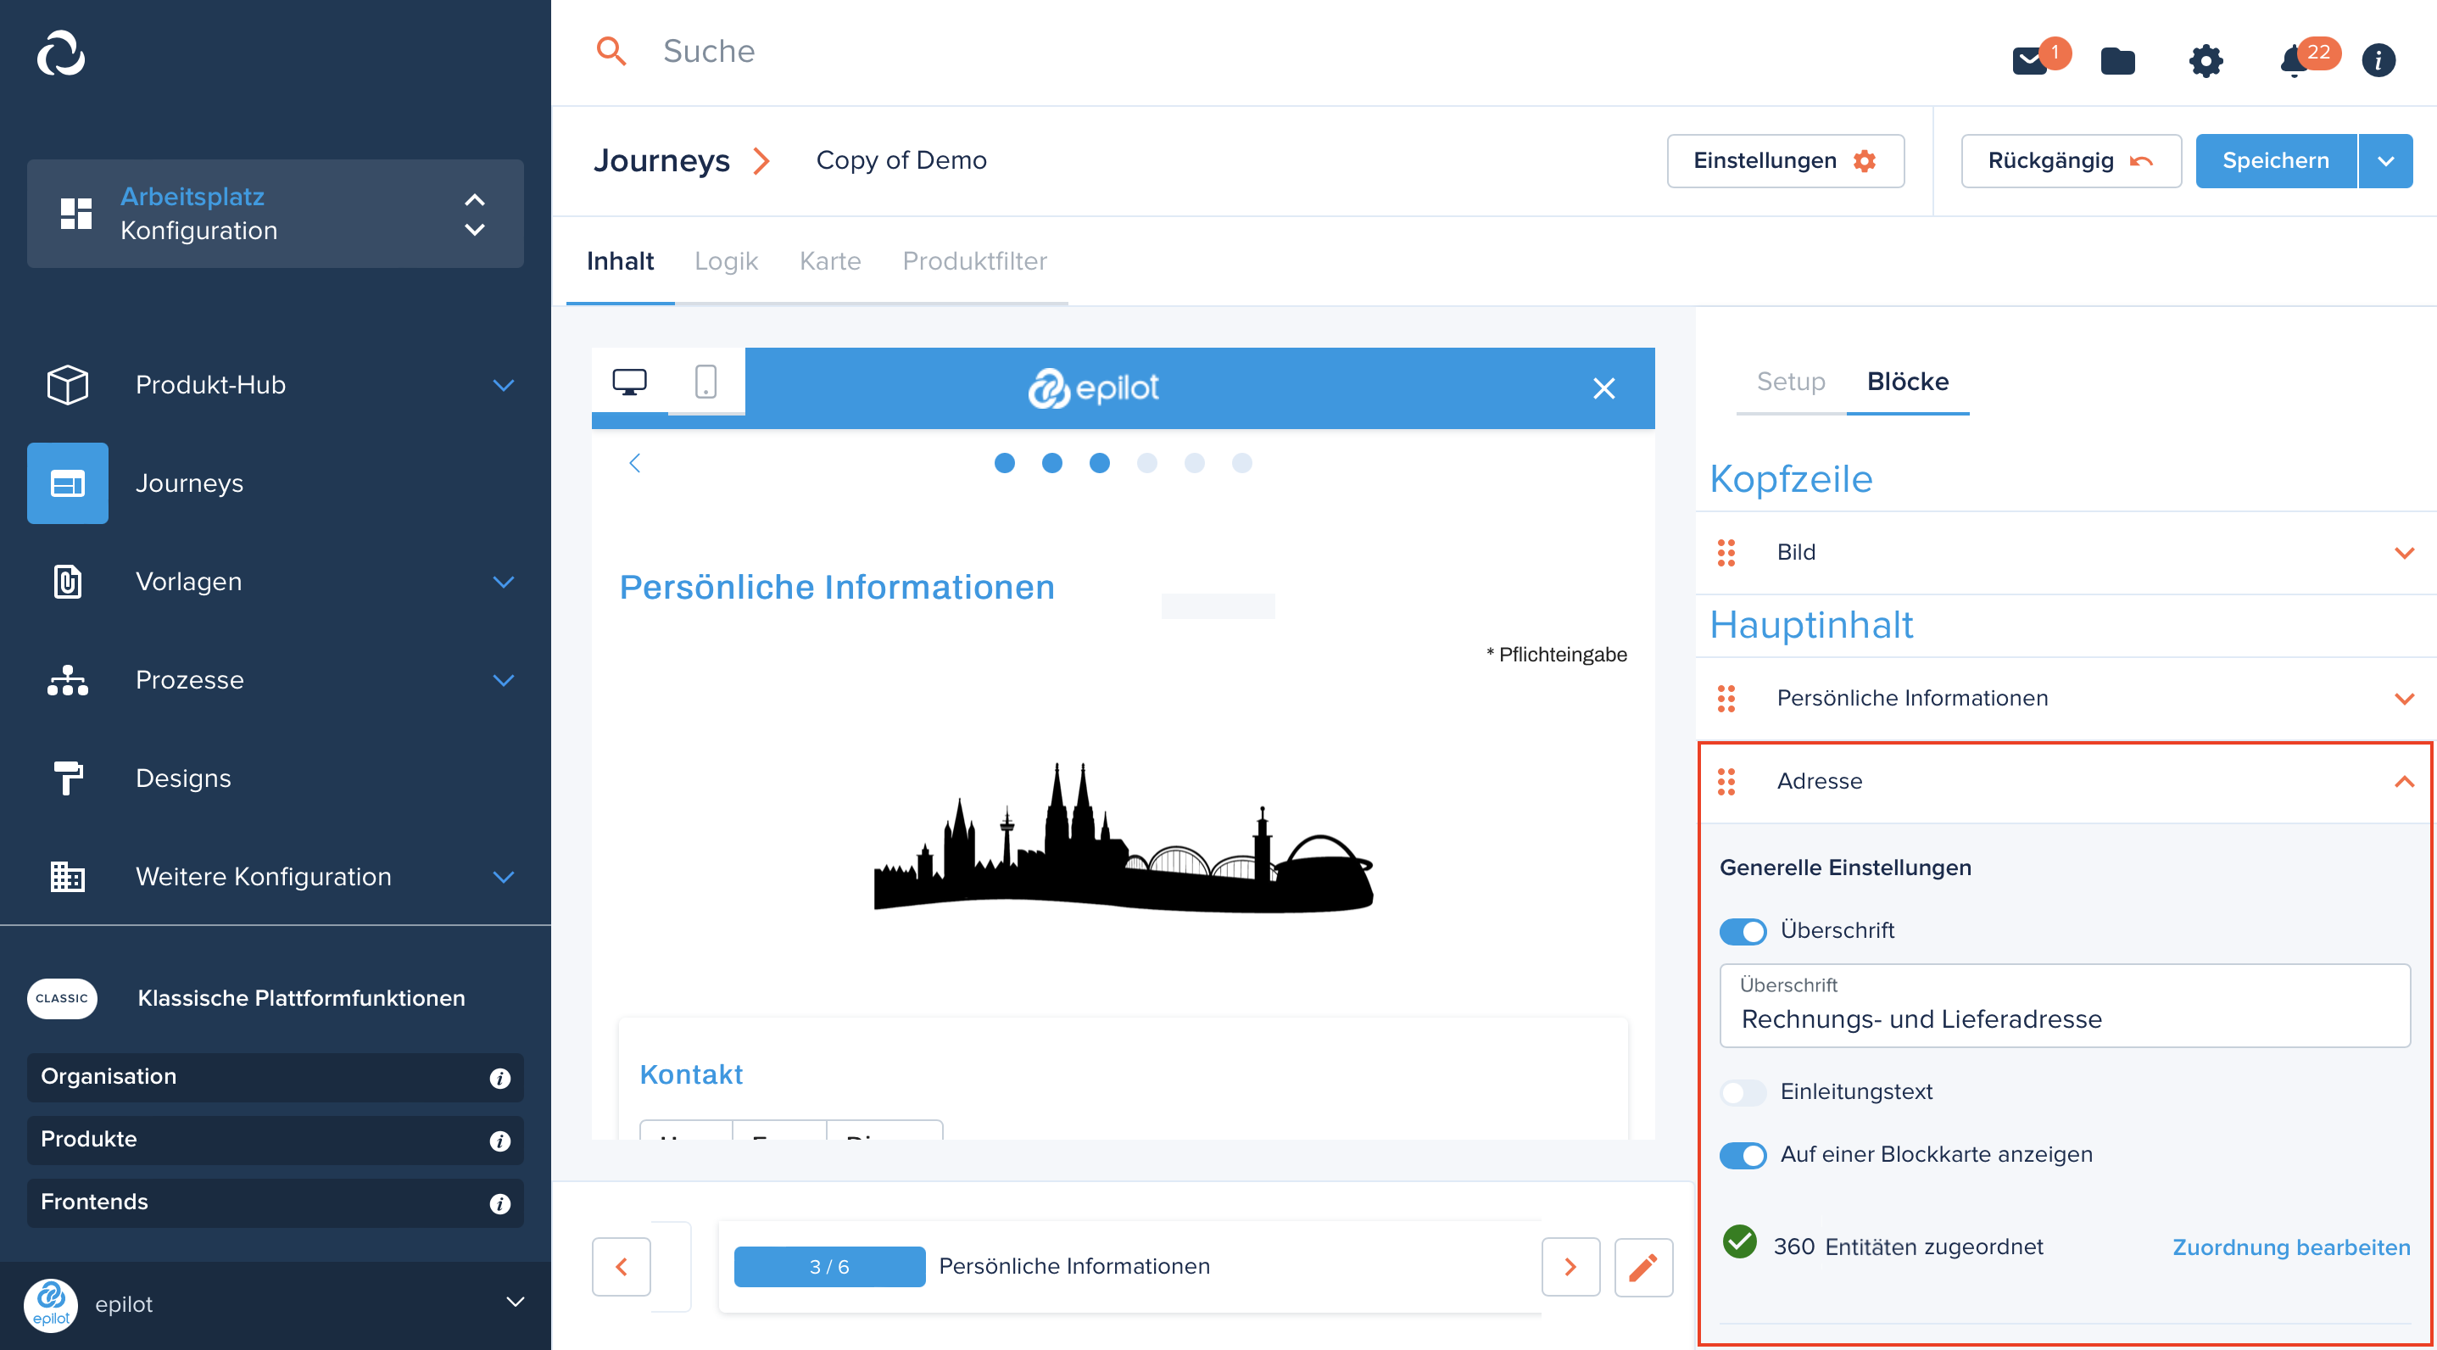This screenshot has height=1350, width=2437.
Task: Click the Rückgängig undo button
Action: (2070, 161)
